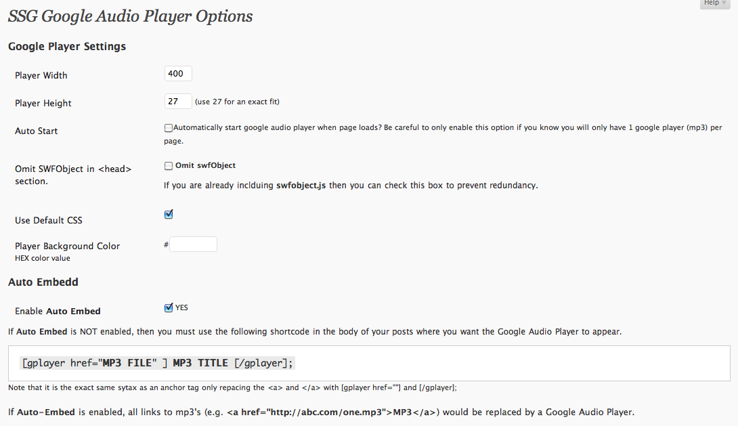Click the Player Background Color hex field
This screenshot has width=738, height=426.
[x=193, y=244]
